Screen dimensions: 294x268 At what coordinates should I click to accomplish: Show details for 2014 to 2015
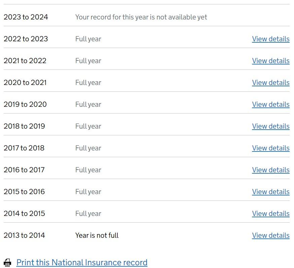click(270, 214)
